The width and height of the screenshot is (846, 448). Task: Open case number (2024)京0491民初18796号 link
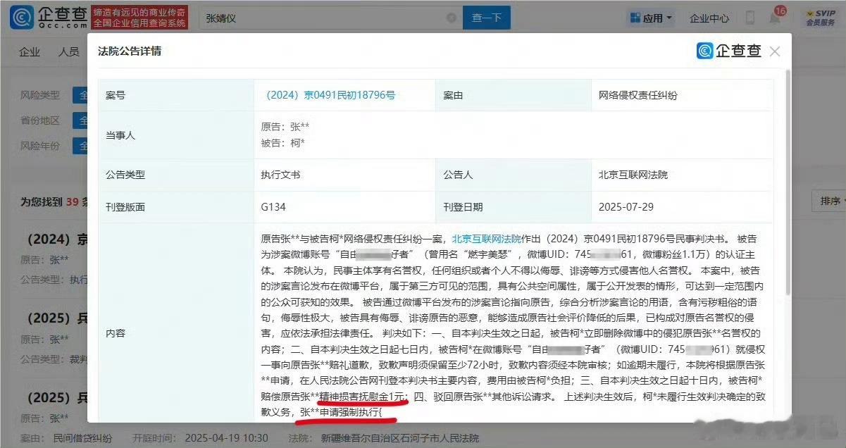(x=330, y=95)
